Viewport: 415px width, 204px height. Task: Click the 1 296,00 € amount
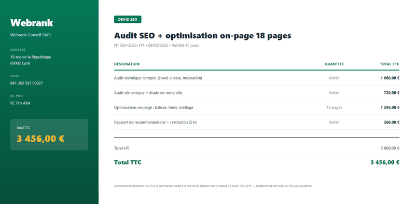point(390,107)
